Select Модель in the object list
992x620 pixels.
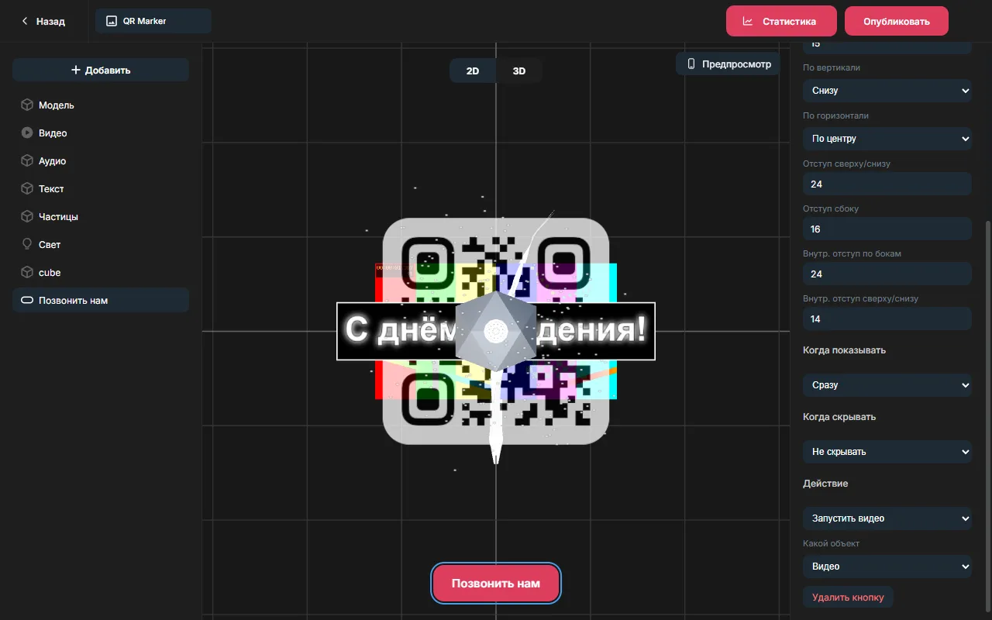click(x=101, y=105)
